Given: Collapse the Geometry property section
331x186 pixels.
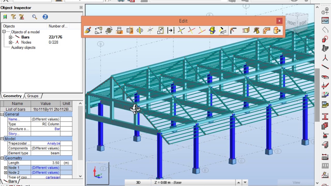Looking at the screenshot, I should pyautogui.click(x=2, y=158).
